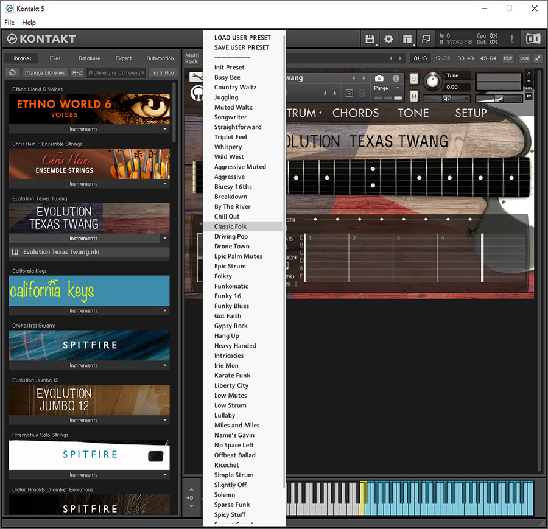Switch to the Files browser tab
This screenshot has width=548, height=529.
[55, 58]
